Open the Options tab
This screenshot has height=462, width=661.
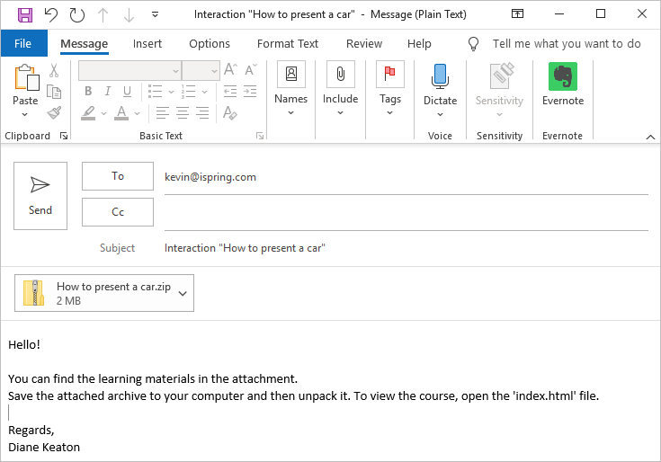tap(210, 44)
